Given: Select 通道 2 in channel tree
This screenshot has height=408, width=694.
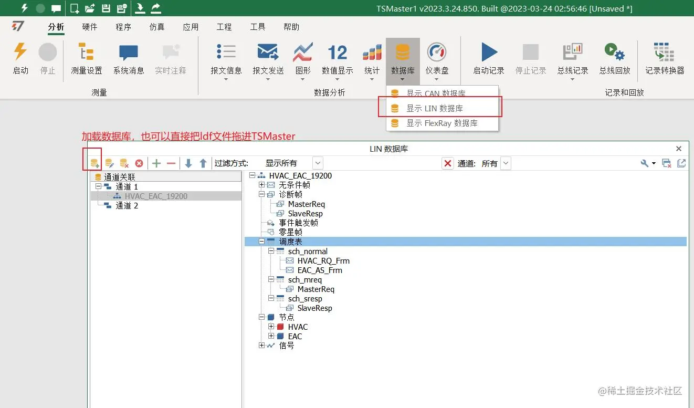Looking at the screenshot, I should pyautogui.click(x=127, y=205).
